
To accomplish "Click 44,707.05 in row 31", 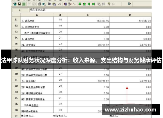I will pyautogui.click(x=145, y=81).
